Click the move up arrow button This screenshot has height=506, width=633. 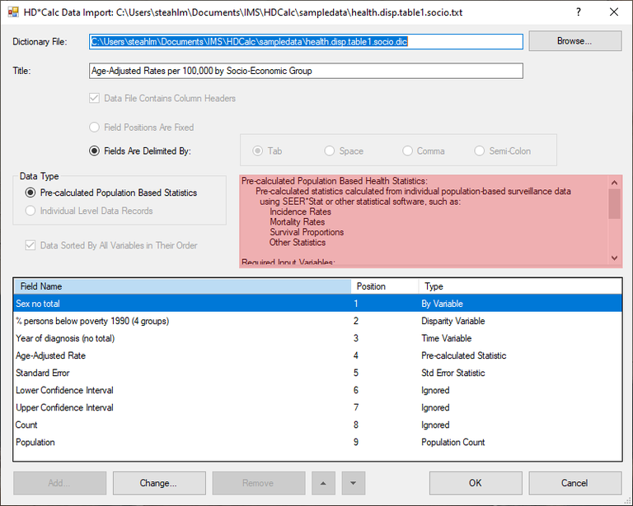(x=322, y=483)
